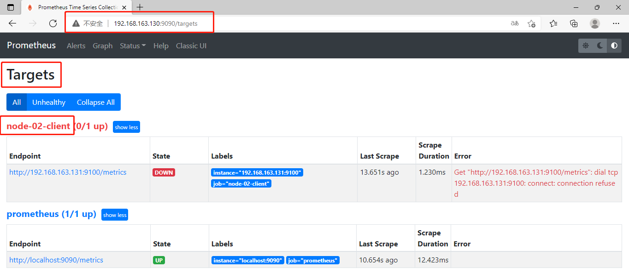
Task: Collapse node-02-client with show less
Action: click(x=126, y=127)
